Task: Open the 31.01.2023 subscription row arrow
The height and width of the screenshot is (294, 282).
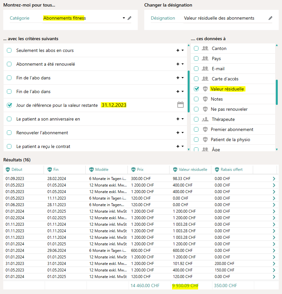Action: tap(274, 264)
